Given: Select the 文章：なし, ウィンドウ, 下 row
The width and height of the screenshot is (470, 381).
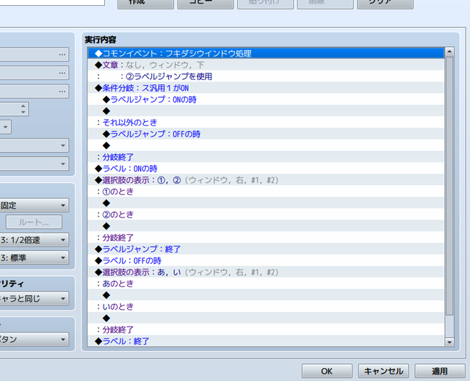Looking at the screenshot, I should point(266,65).
